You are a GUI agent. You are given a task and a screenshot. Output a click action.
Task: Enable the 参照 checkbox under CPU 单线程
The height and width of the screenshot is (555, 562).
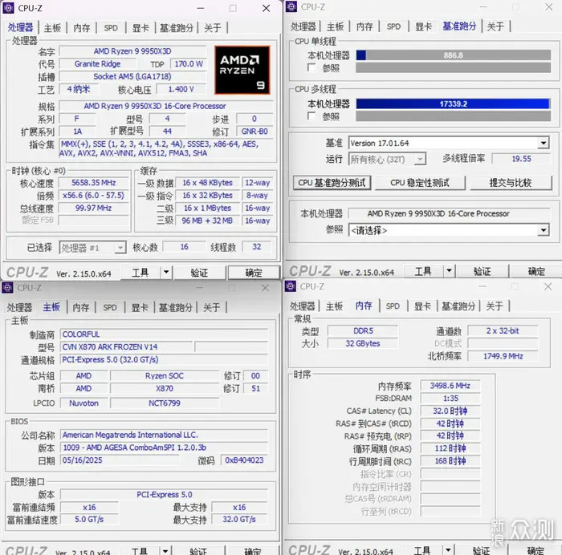pyautogui.click(x=312, y=67)
